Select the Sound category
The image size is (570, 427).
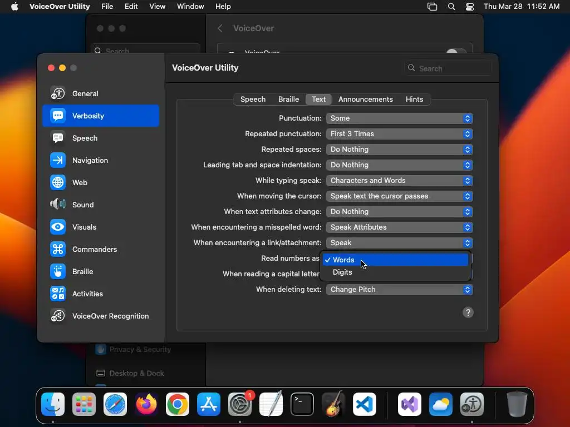tap(101, 205)
